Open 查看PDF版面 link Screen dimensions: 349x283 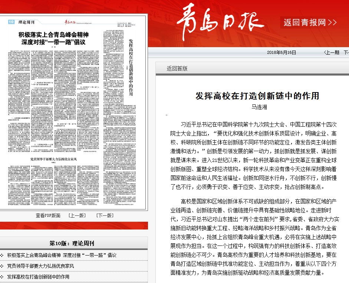click(x=48, y=215)
